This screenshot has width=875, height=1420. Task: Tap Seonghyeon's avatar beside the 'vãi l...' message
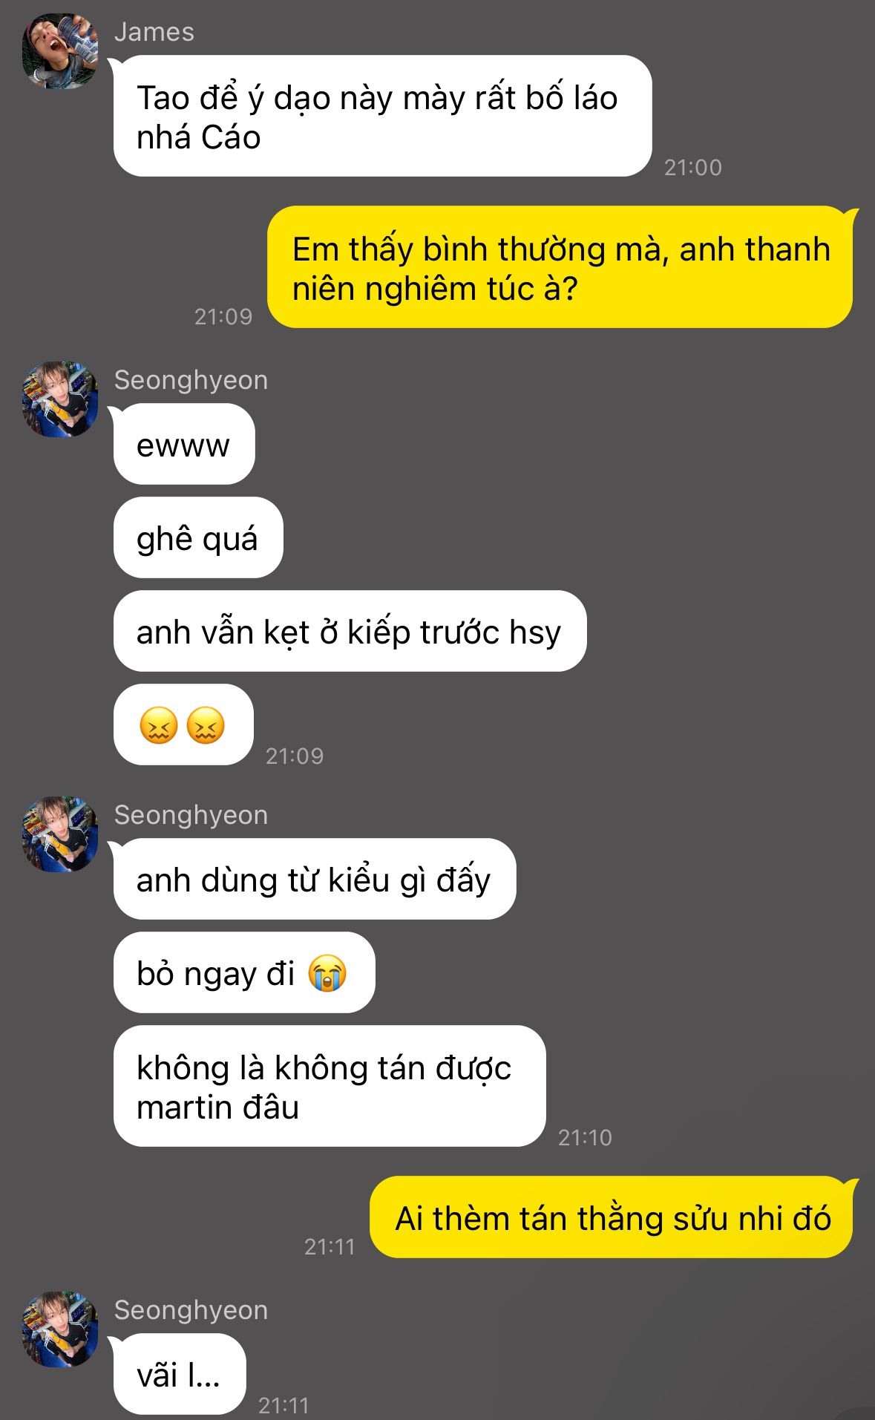tap(59, 1329)
